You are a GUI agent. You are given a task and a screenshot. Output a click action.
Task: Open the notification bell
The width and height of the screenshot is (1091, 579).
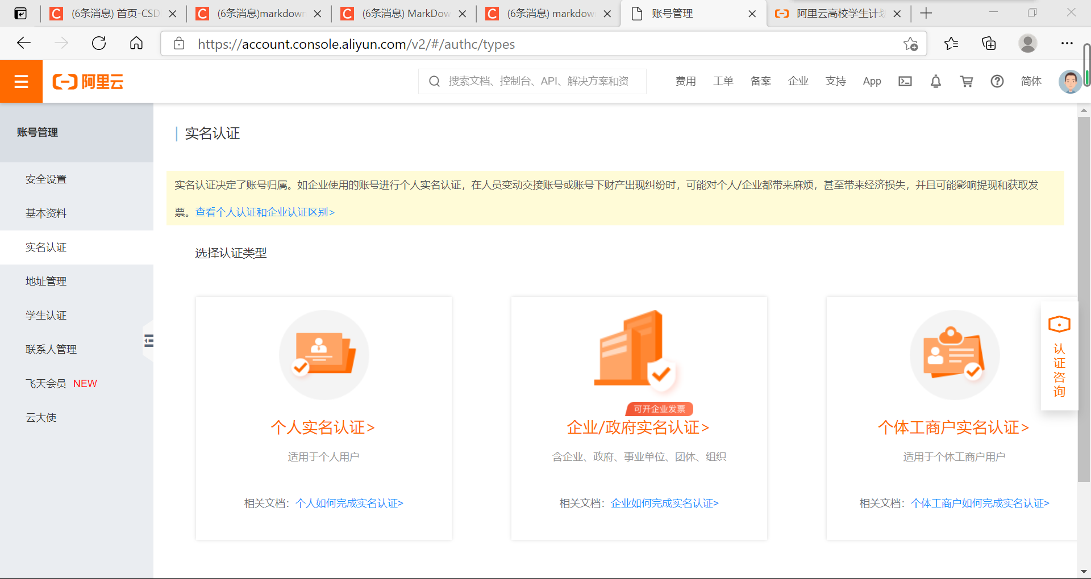[936, 81]
